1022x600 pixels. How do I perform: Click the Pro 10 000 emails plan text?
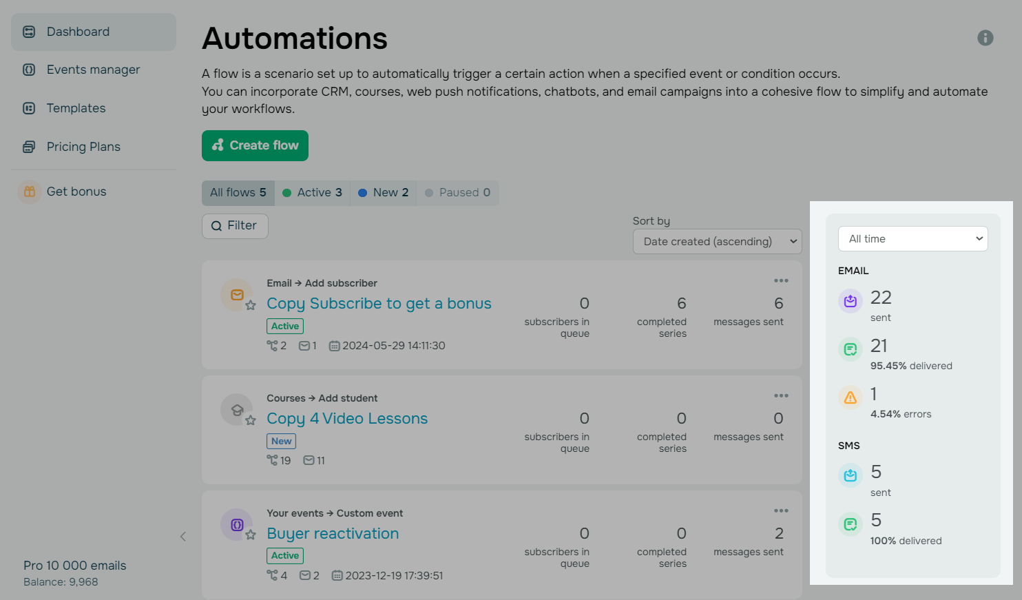pyautogui.click(x=75, y=566)
